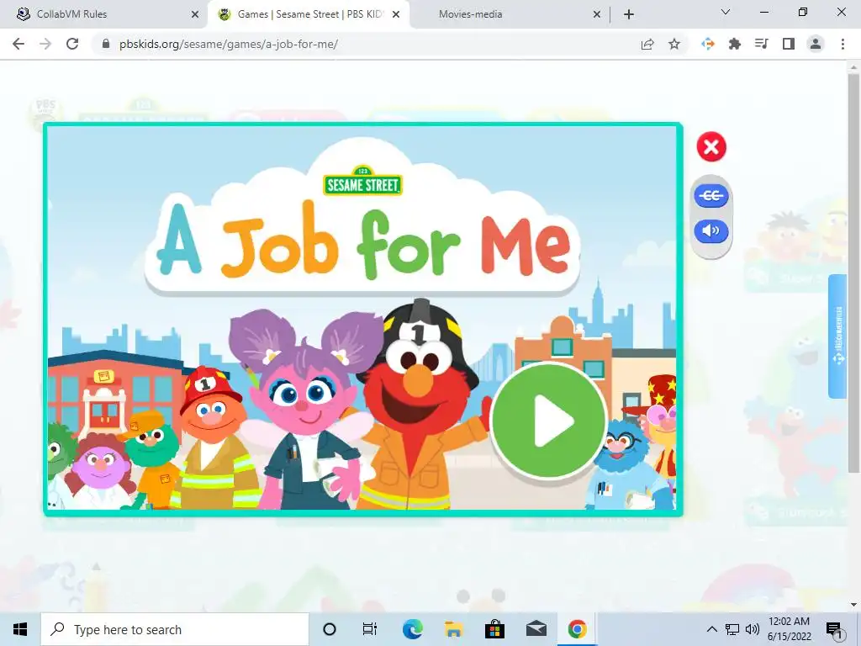This screenshot has height=646, width=861.
Task: Go back to the previous page
Action: click(x=18, y=44)
